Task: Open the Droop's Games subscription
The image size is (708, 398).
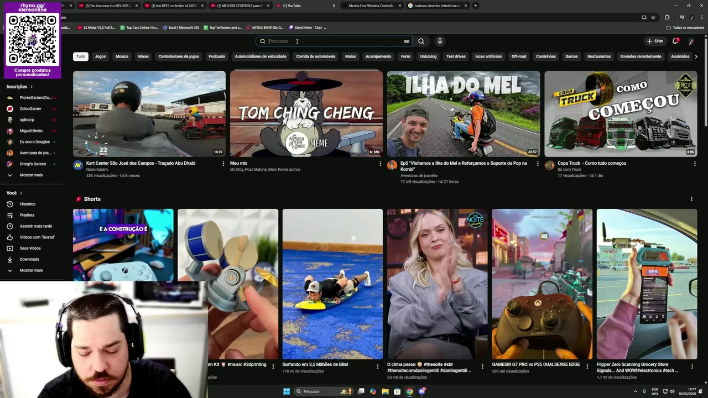Action: click(33, 164)
